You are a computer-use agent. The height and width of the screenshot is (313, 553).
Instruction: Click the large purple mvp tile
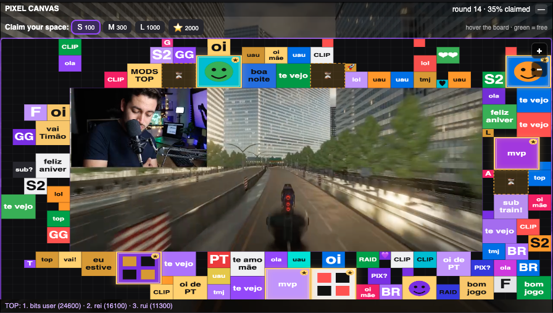pyautogui.click(x=517, y=154)
